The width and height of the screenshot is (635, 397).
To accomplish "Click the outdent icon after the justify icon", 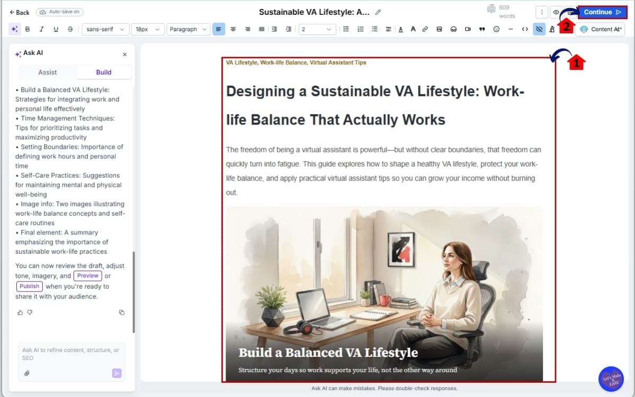I will (274, 29).
